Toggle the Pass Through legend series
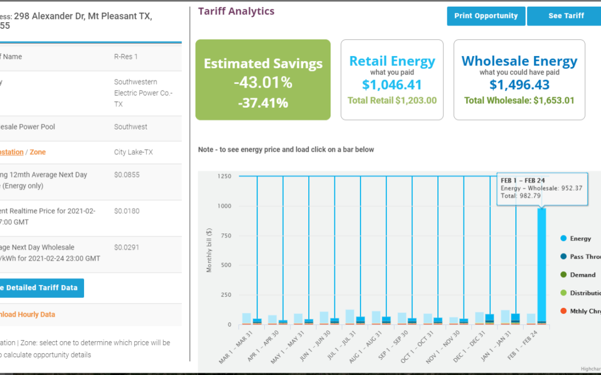The image size is (601, 375). pos(580,256)
